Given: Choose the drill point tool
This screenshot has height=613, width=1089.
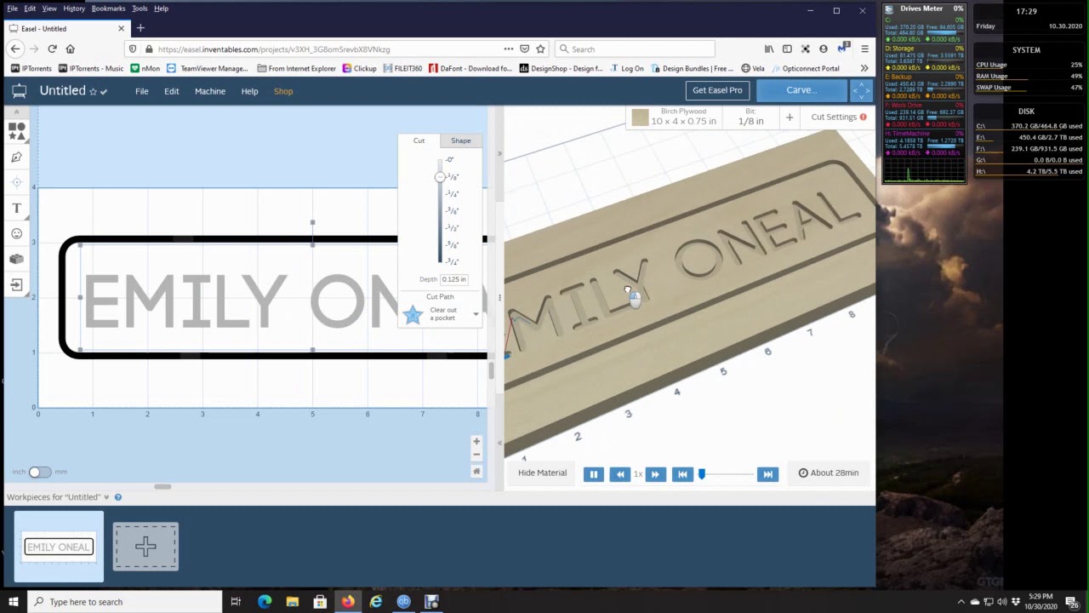Looking at the screenshot, I should 16,182.
